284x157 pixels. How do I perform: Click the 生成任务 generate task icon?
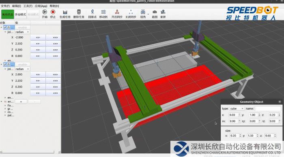pyautogui.click(x=65, y=12)
